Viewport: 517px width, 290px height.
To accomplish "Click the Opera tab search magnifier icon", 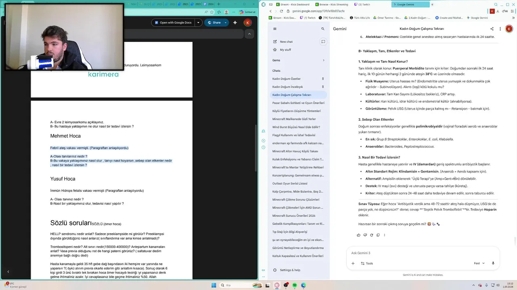I will [496, 4].
